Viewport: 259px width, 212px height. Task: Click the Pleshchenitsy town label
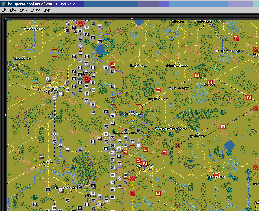pyautogui.click(x=171, y=128)
